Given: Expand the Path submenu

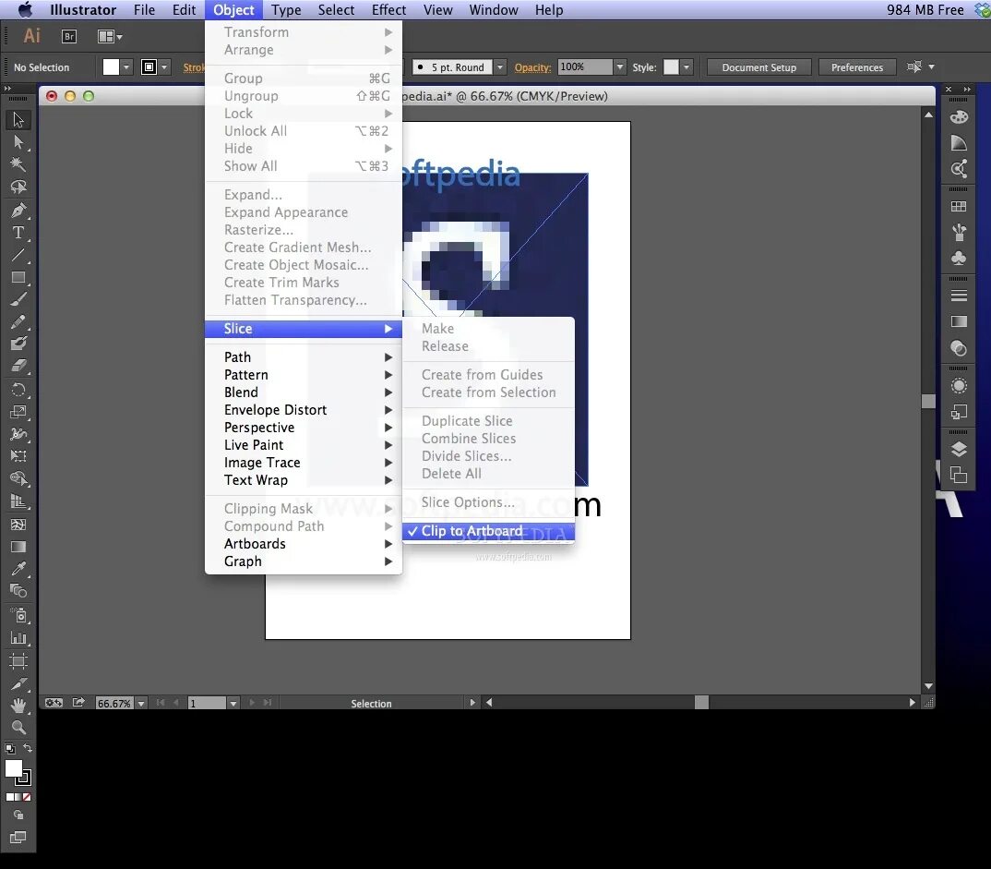Looking at the screenshot, I should 304,357.
